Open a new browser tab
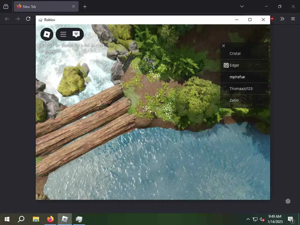Image resolution: width=300 pixels, height=225 pixels. pyautogui.click(x=85, y=7)
